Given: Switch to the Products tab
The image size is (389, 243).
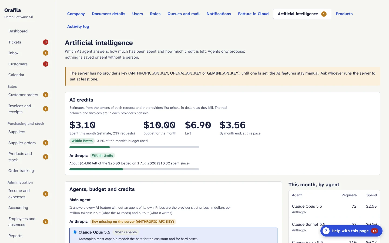Looking at the screenshot, I should click(x=344, y=14).
